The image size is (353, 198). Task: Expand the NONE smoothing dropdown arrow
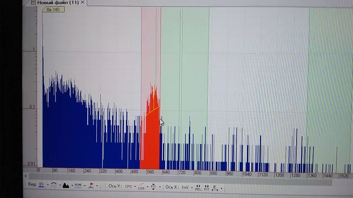84,186
